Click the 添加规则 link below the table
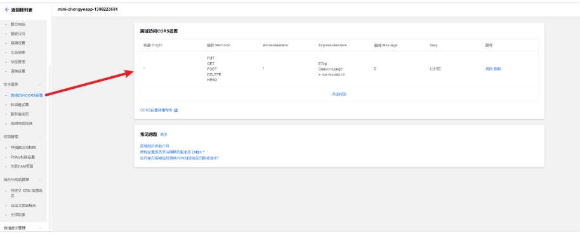Viewport: 580px width, 233px height. point(339,95)
